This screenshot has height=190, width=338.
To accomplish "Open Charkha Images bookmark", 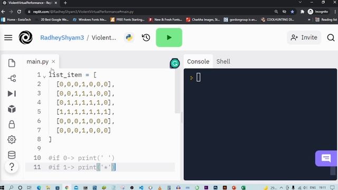I will (203, 20).
